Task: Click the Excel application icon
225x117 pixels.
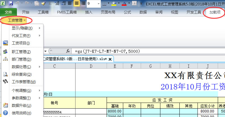Action: (3, 3)
